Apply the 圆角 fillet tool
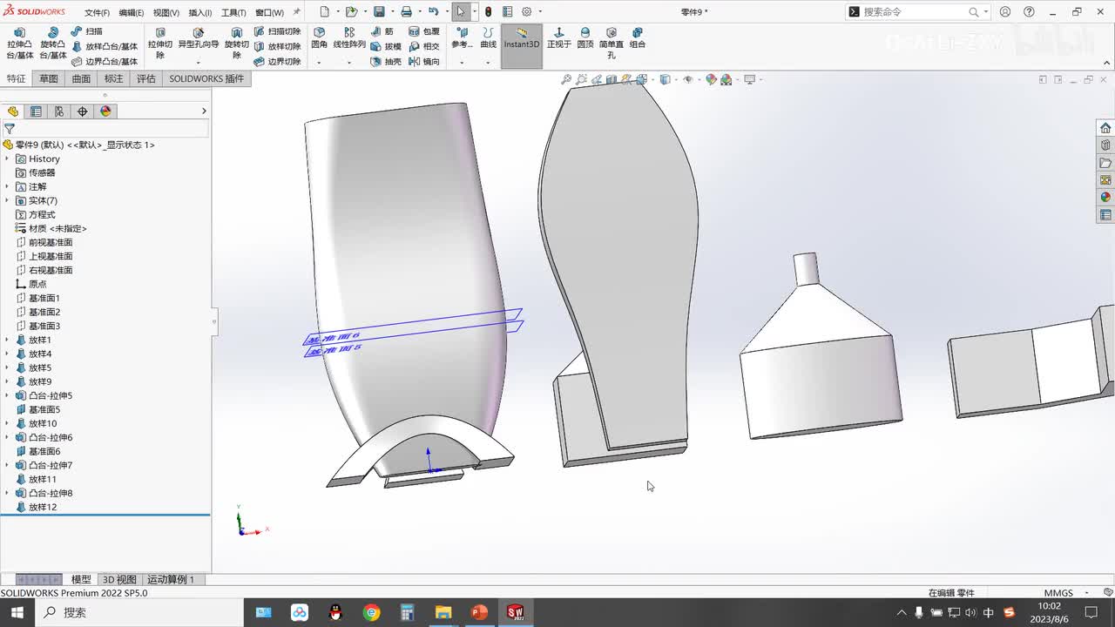This screenshot has height=627, width=1115. 320,37
